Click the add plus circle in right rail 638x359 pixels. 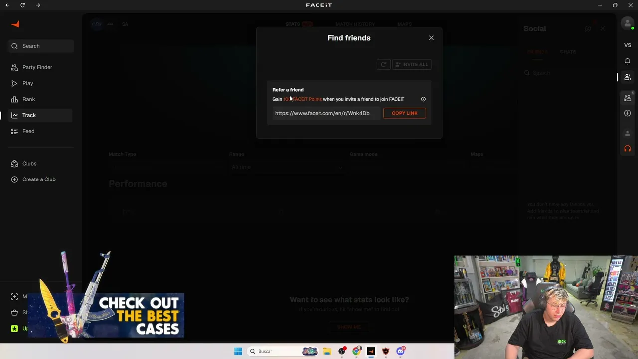(x=628, y=113)
